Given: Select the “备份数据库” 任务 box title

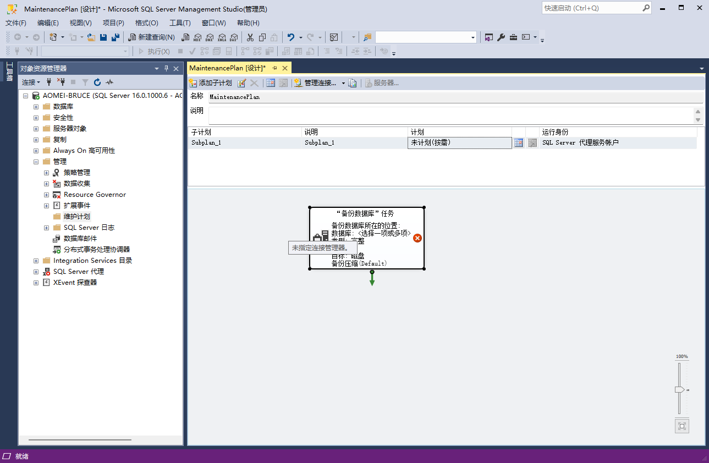Looking at the screenshot, I should (x=365, y=213).
